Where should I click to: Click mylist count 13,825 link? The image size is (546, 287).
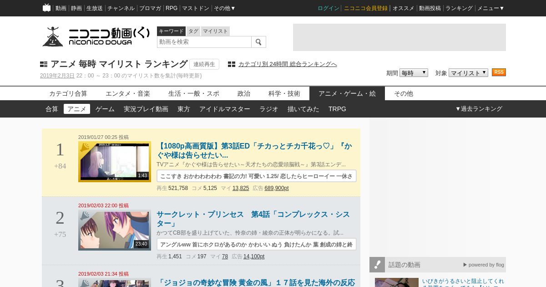(241, 188)
